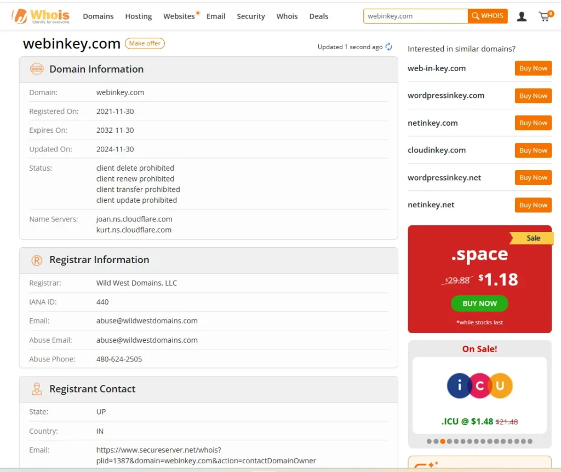
Task: Click the Expires On date 2032-11-30
Action: point(115,130)
